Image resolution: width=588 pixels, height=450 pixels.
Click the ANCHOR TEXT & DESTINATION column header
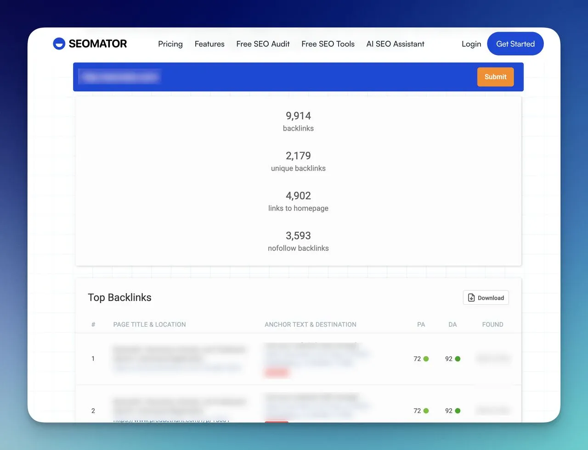[x=311, y=324]
